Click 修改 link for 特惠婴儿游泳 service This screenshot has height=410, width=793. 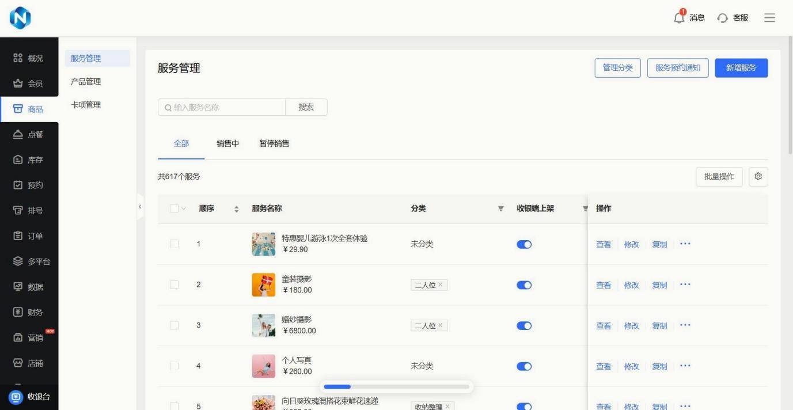631,245
